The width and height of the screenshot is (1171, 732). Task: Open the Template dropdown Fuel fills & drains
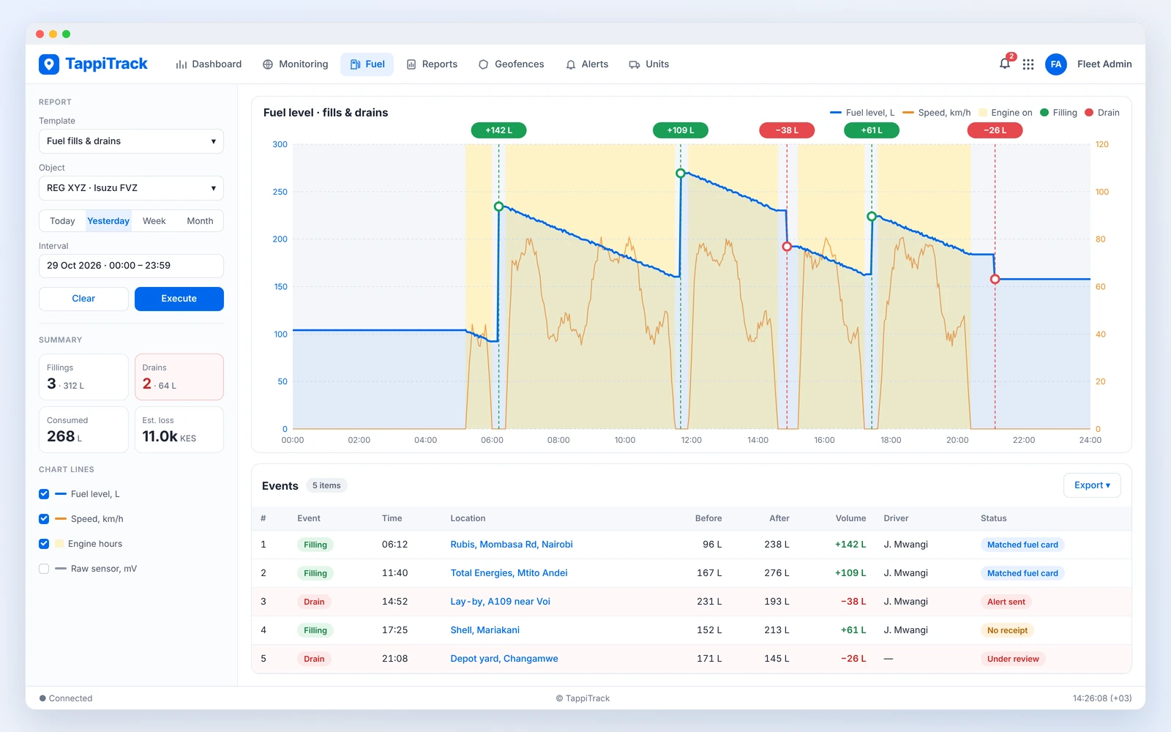coord(131,141)
